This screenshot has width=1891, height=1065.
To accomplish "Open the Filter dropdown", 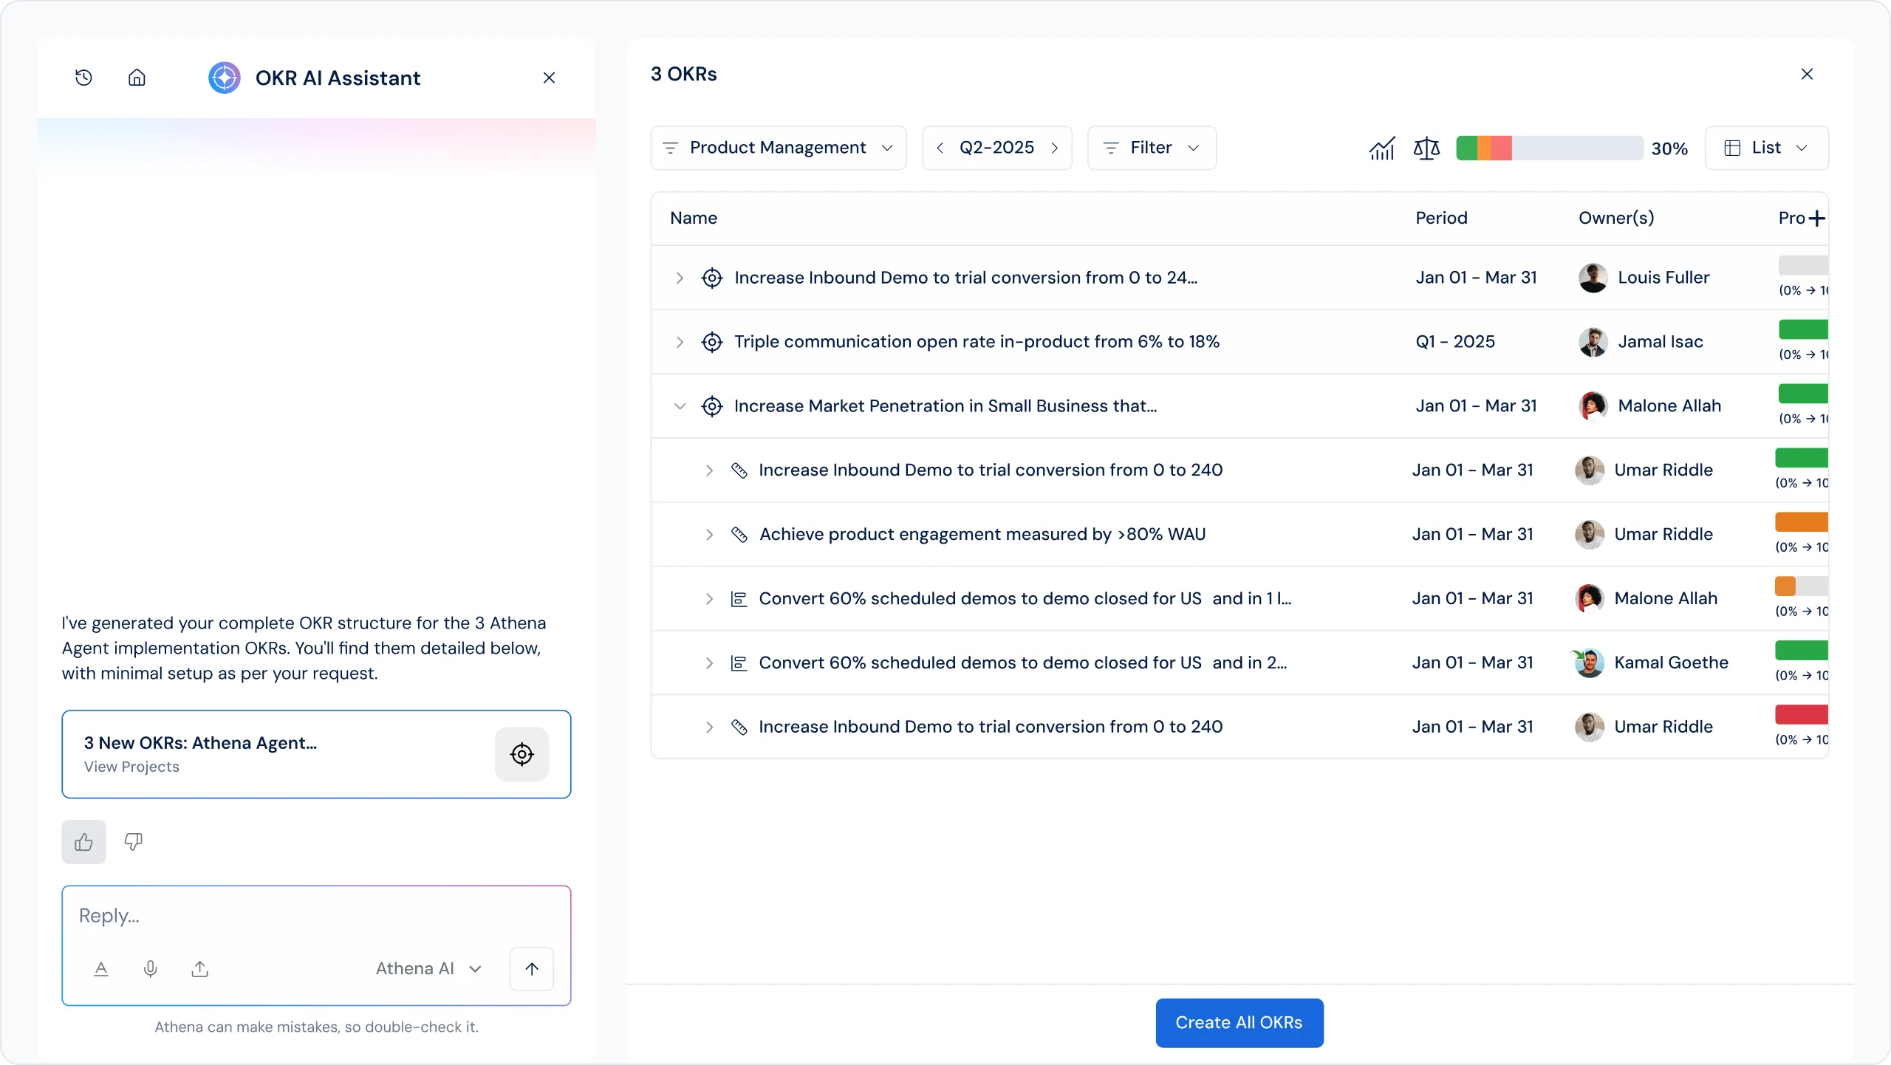I will coord(1152,148).
